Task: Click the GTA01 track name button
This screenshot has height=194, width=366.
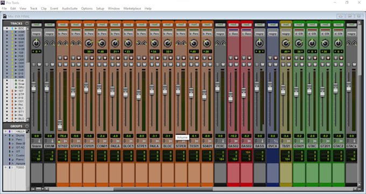Action: tap(299, 146)
